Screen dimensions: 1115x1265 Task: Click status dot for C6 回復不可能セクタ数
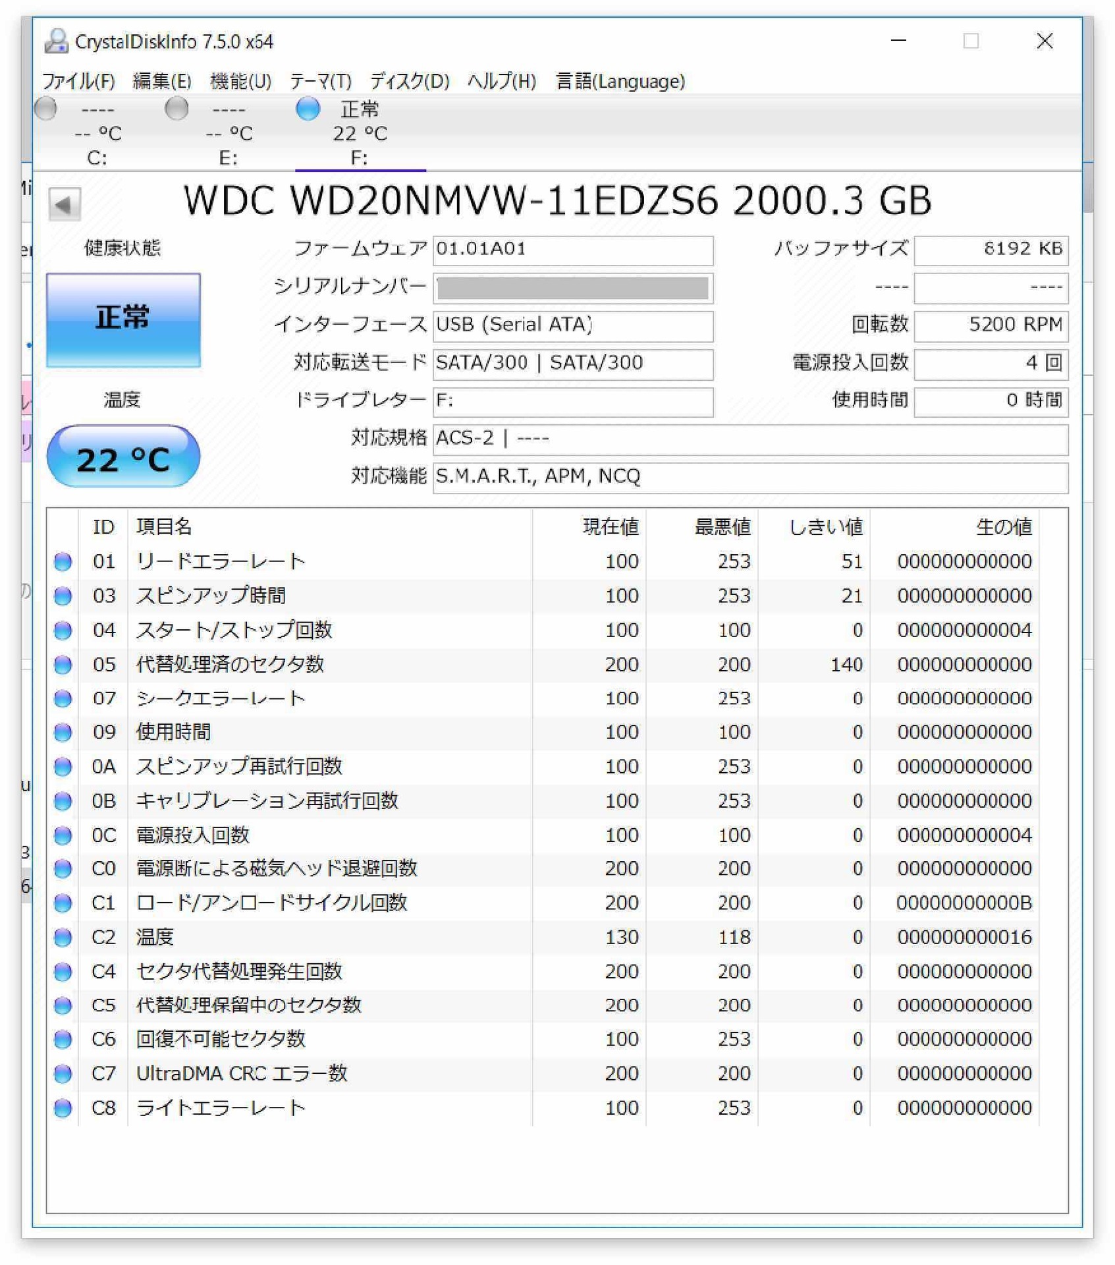(63, 1040)
